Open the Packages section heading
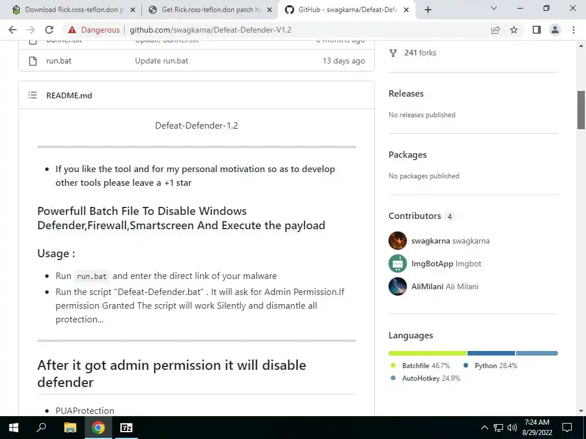The height and width of the screenshot is (439, 586). [407, 154]
